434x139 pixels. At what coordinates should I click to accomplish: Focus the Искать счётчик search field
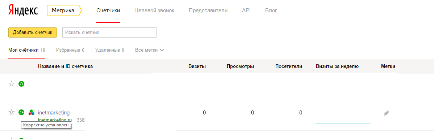point(110,32)
